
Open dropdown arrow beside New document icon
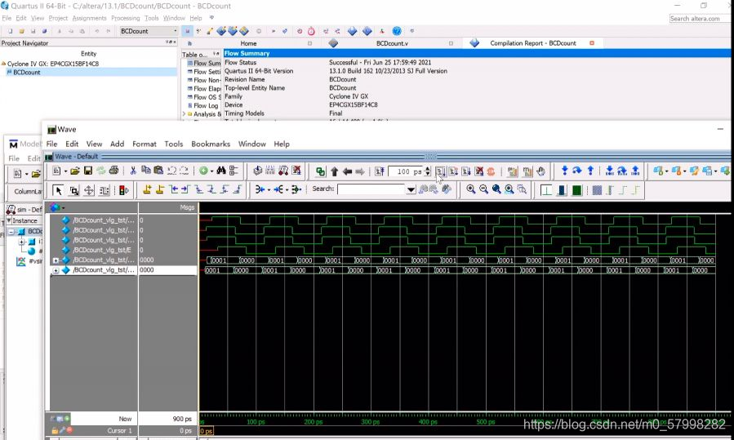click(x=65, y=171)
